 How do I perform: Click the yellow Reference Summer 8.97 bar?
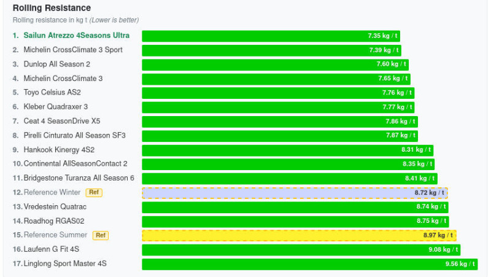[299, 235]
